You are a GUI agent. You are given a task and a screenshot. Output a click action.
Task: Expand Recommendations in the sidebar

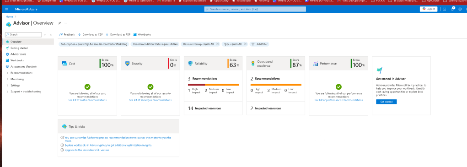19,73
